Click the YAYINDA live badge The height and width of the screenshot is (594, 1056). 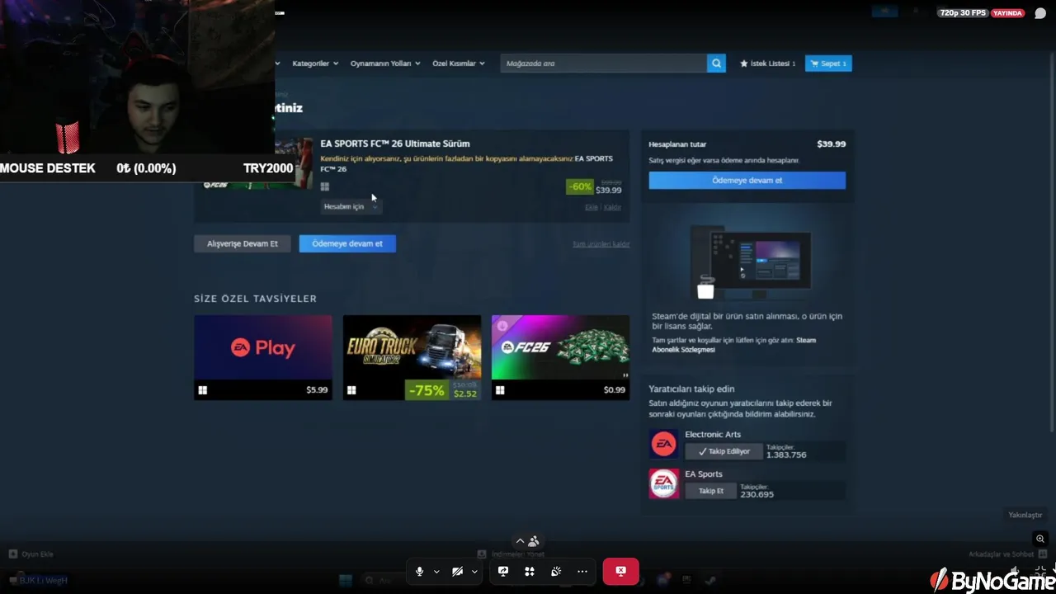[1007, 13]
